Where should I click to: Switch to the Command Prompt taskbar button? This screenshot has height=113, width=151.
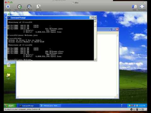(x=28, y=106)
